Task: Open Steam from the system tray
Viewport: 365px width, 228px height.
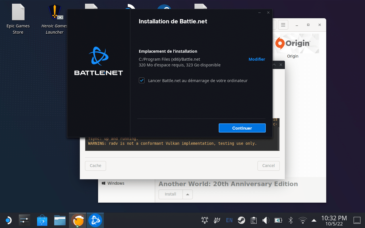Action: pyautogui.click(x=241, y=220)
